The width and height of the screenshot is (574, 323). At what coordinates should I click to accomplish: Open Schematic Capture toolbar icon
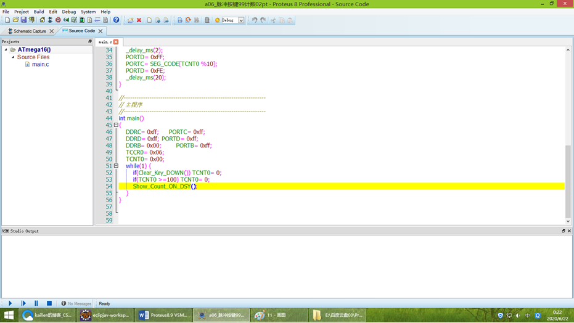pos(50,20)
